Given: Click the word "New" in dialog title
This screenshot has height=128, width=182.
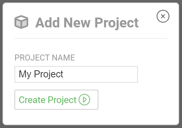Looking at the screenshot, I should (77, 23).
